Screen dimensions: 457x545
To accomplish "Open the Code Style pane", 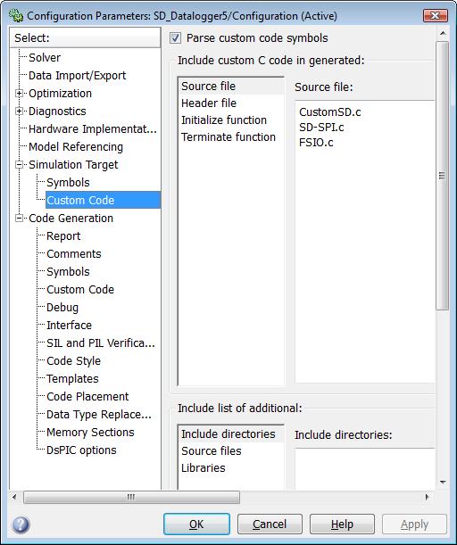I will click(74, 360).
